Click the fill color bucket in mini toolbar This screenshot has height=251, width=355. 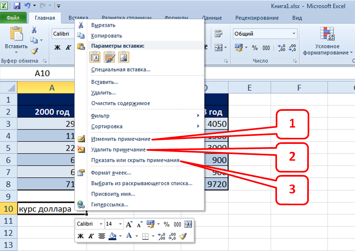click(x=113, y=236)
